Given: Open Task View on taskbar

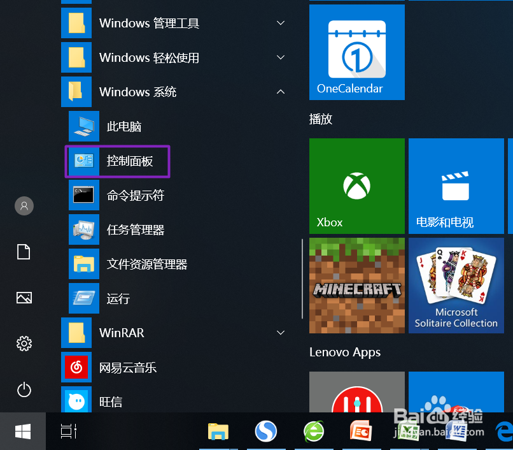Looking at the screenshot, I should point(69,432).
